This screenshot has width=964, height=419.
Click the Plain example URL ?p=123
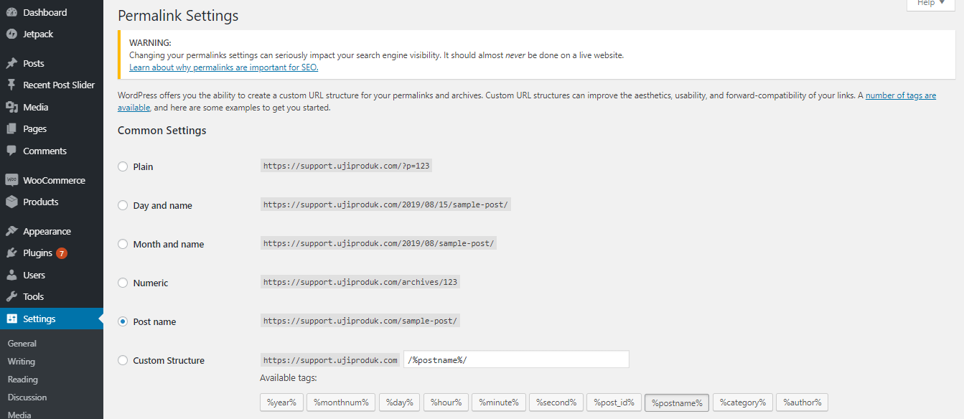coord(347,166)
